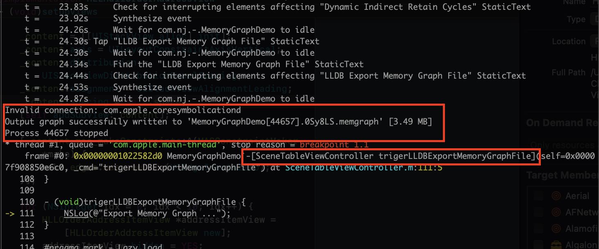Click the On Demand Resource section header

tap(561, 123)
